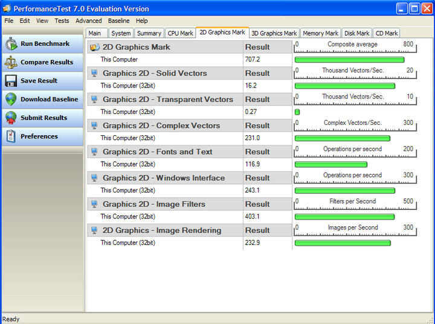Click the Filters per Second scale ruler
Viewport: 435px width, 324px height.
pyautogui.click(x=355, y=204)
